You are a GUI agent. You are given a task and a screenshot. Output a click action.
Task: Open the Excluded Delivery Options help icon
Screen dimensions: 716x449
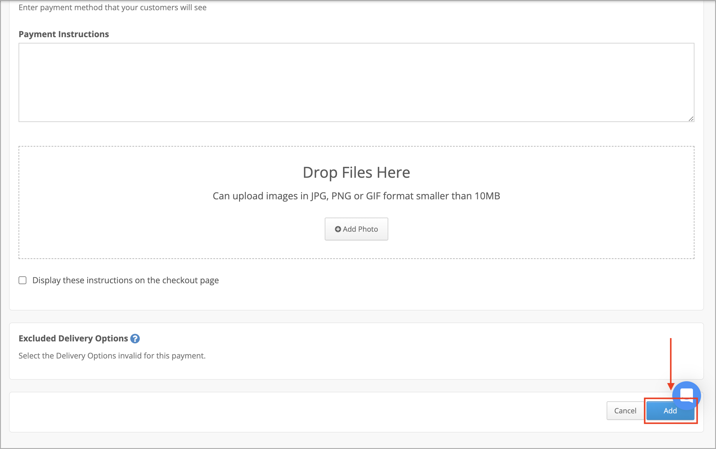coord(135,338)
